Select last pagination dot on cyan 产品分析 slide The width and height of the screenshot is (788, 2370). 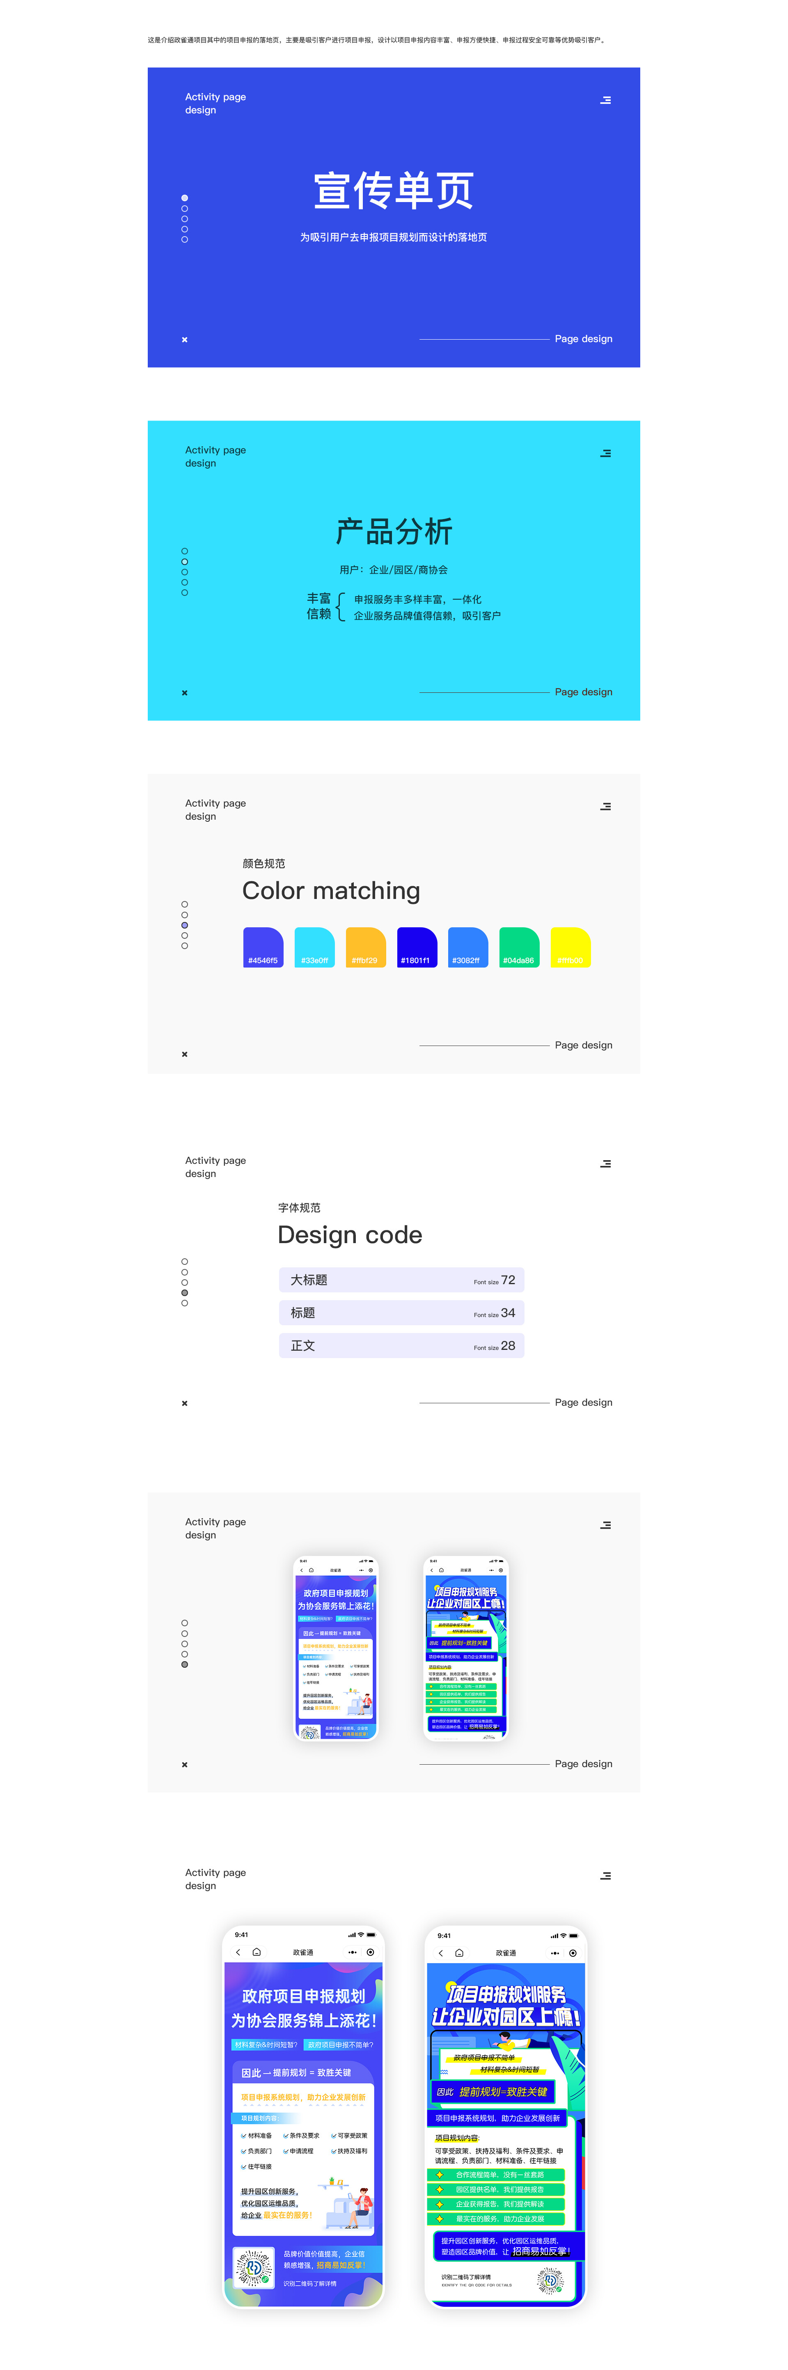coord(185,593)
